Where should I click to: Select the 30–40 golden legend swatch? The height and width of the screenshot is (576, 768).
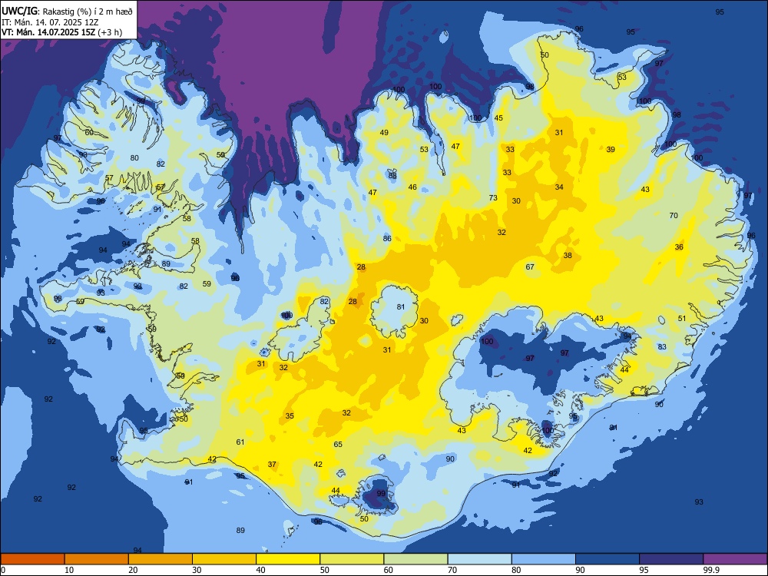coord(224,559)
